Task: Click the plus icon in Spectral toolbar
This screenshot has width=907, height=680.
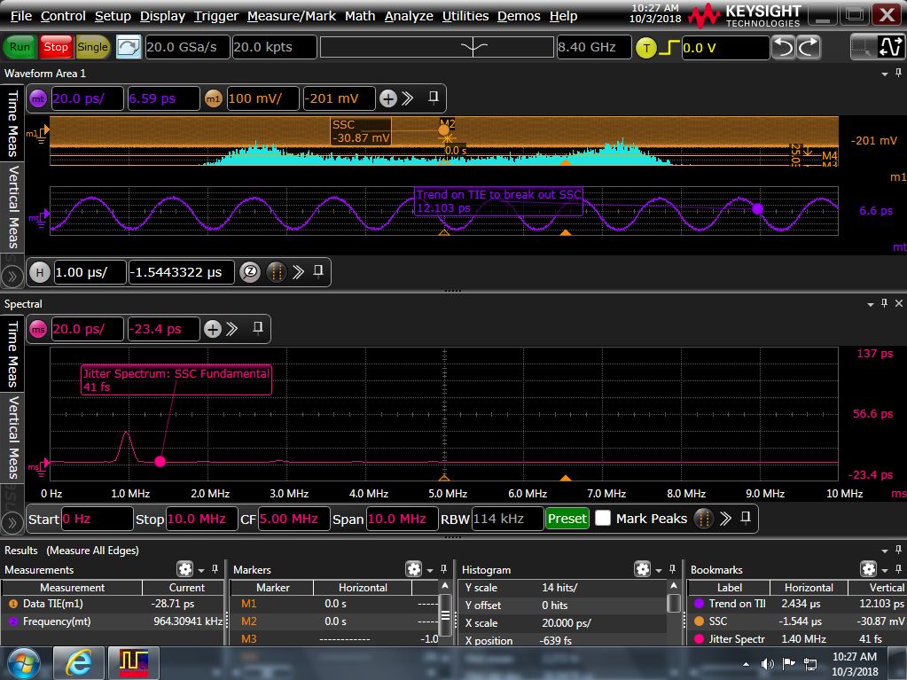Action: [212, 329]
